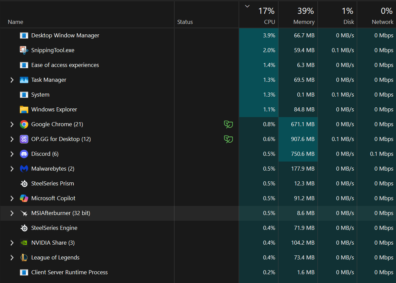Select the SteelSeries Engine name text

[x=54, y=228]
